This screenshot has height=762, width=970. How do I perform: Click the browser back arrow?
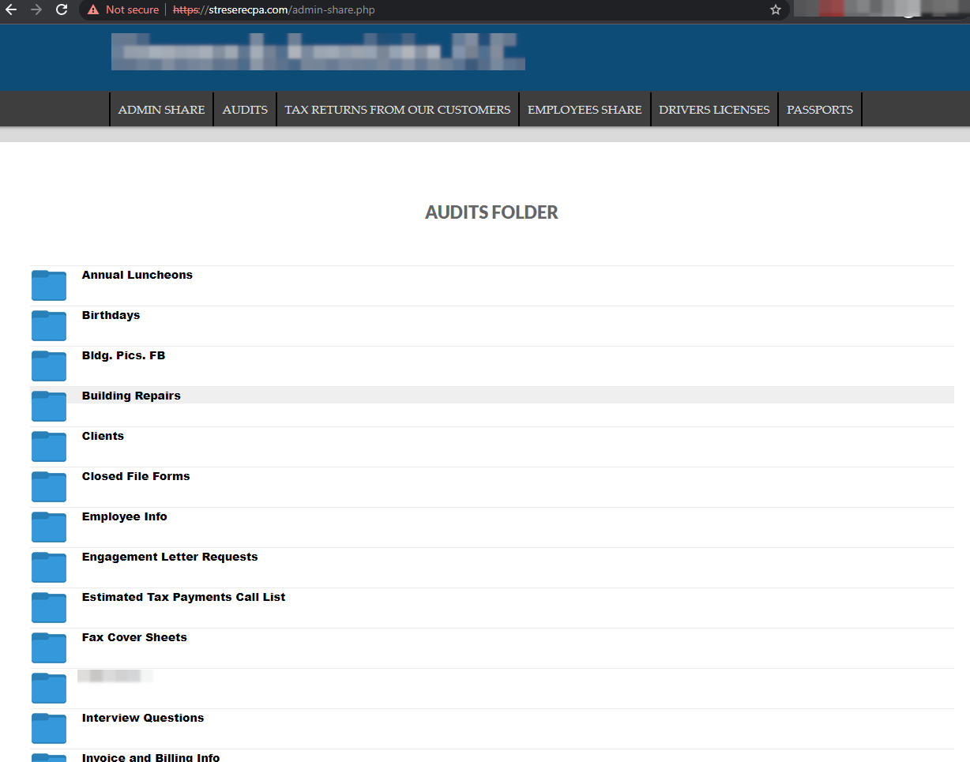[11, 10]
